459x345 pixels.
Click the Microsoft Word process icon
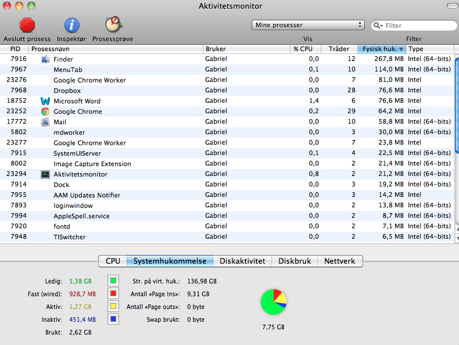[x=45, y=101]
